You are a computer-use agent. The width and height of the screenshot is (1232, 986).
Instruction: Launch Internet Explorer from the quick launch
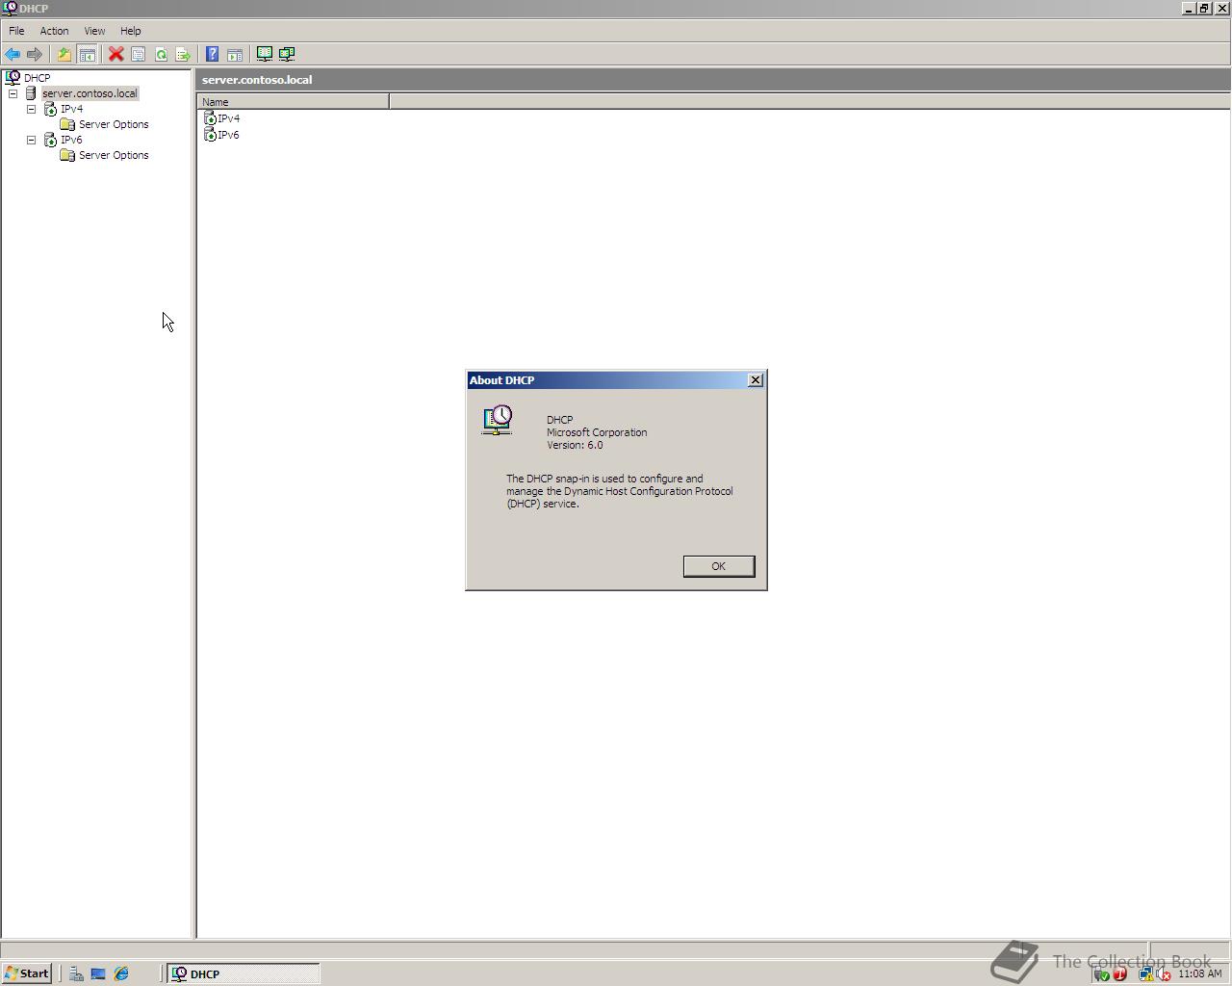pos(121,973)
